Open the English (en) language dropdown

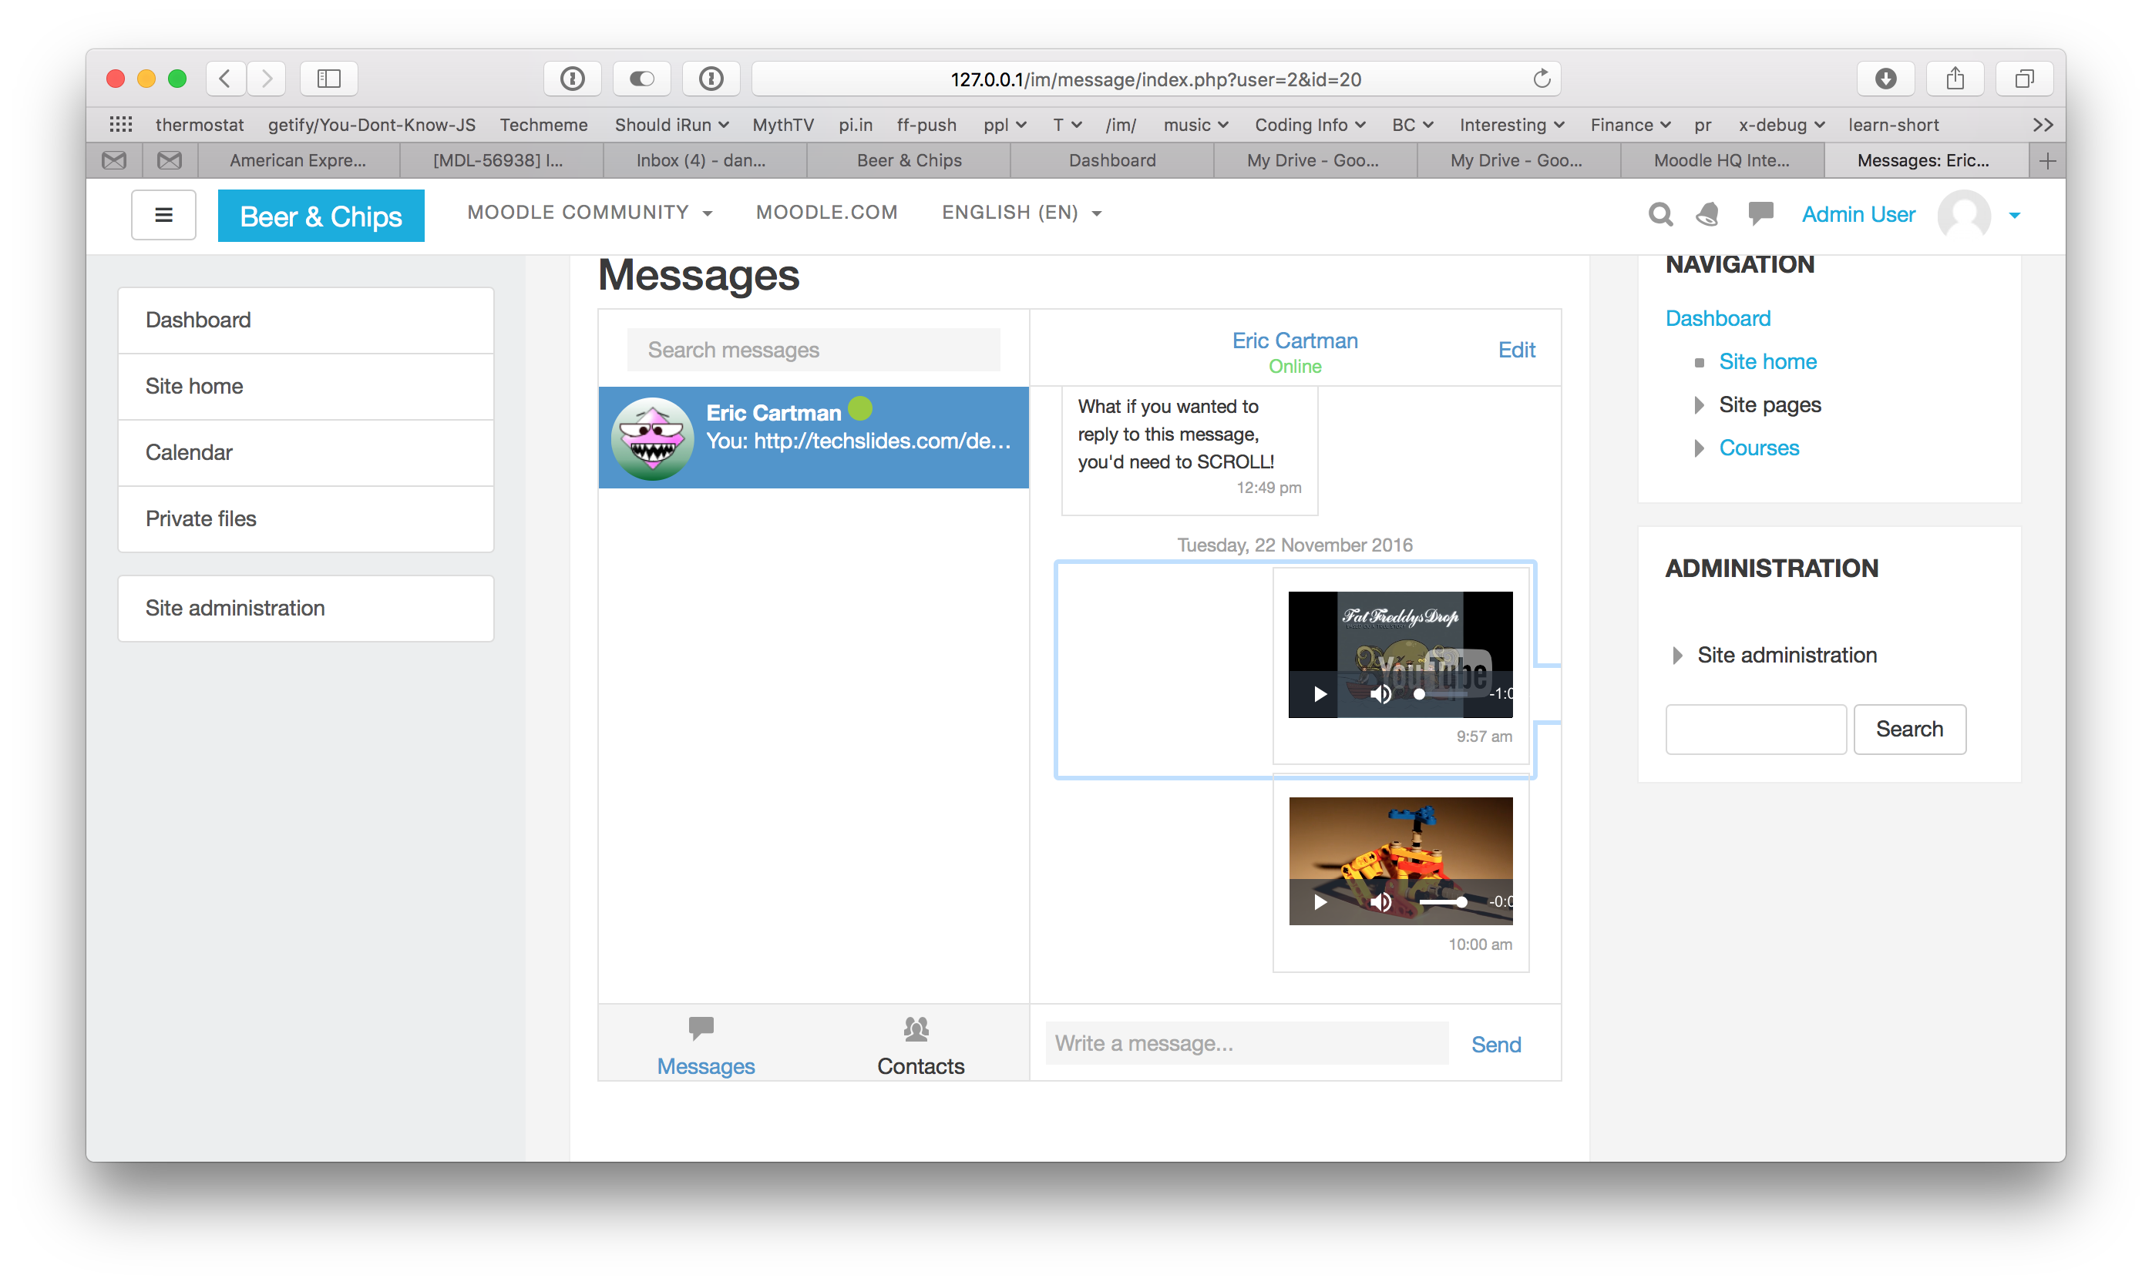(1021, 212)
